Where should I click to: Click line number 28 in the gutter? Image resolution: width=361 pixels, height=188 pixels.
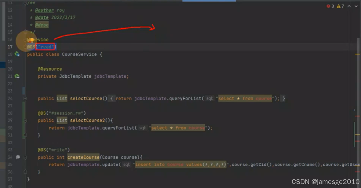point(10,113)
